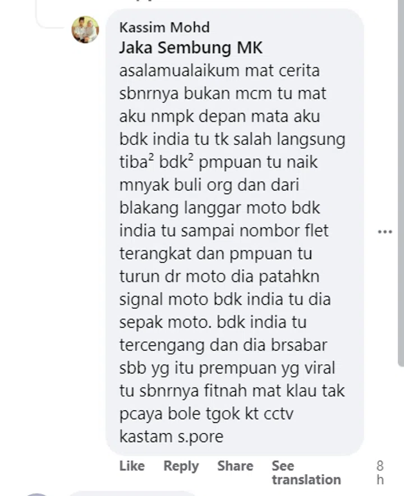Click the scrollbar track below the thumb
The height and width of the screenshot is (496, 404).
401,431
